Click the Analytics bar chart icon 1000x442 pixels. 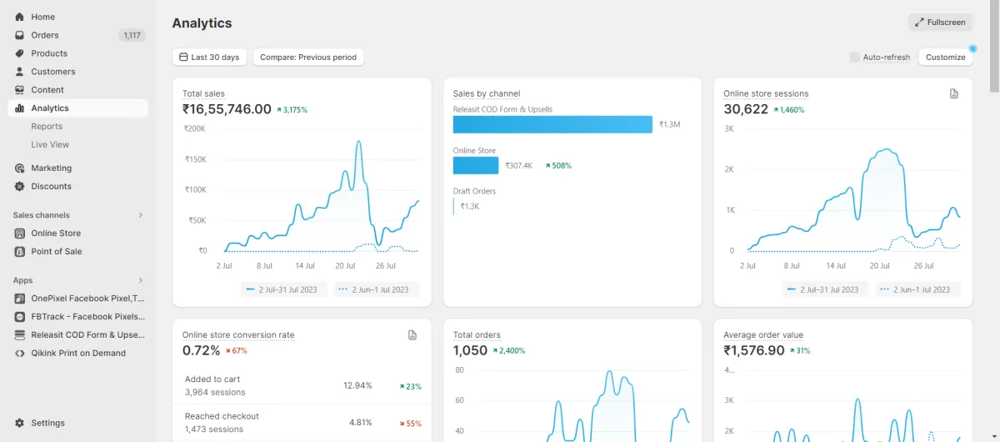point(19,108)
